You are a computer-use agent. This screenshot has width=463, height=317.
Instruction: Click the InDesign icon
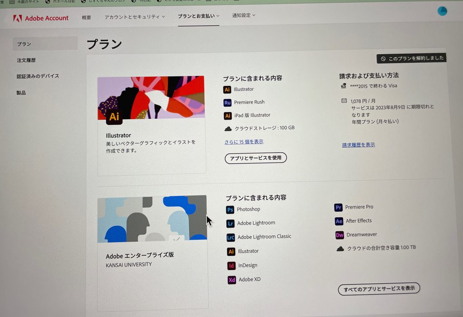(231, 266)
